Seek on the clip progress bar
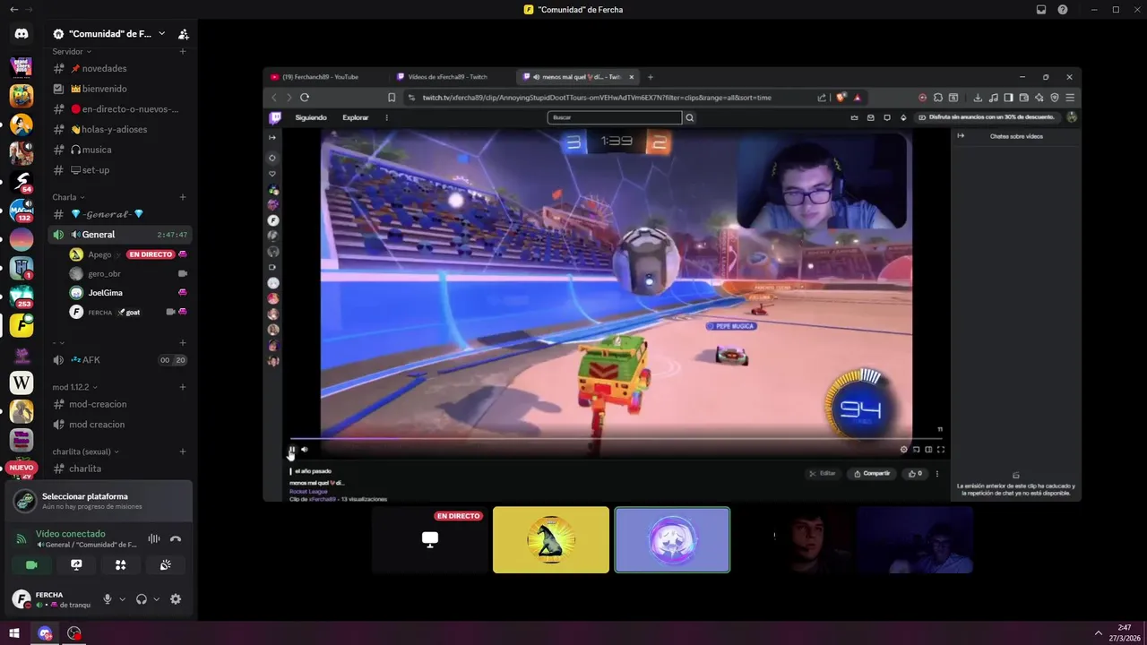The height and width of the screenshot is (645, 1147). point(616,440)
